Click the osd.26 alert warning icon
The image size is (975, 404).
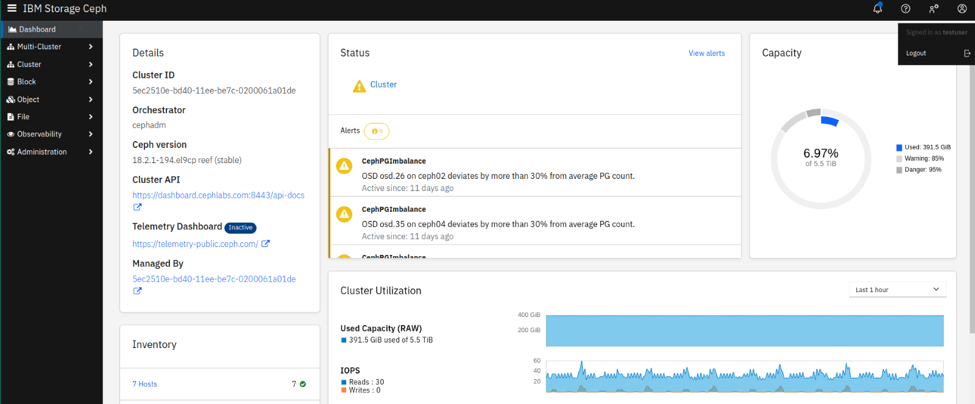click(x=344, y=166)
